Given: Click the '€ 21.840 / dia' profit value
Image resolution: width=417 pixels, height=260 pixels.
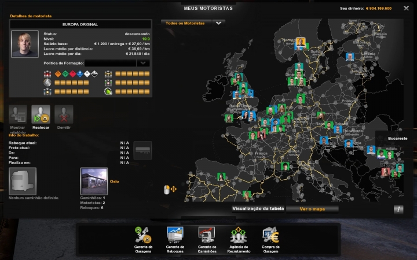Looking at the screenshot, I should 137,54.
